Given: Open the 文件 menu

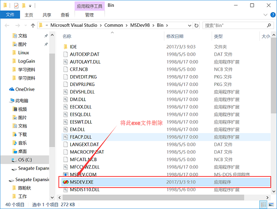Looking at the screenshot, I should (x=10, y=15).
